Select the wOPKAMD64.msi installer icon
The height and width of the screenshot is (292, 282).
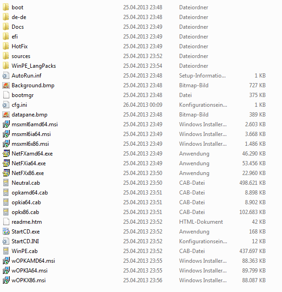6,261
